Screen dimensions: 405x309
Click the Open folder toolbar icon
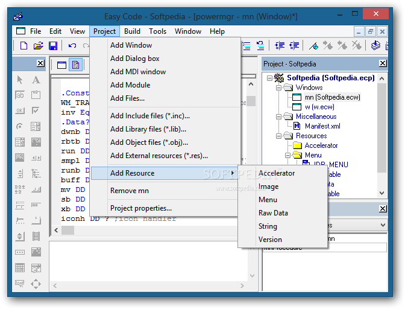38,46
